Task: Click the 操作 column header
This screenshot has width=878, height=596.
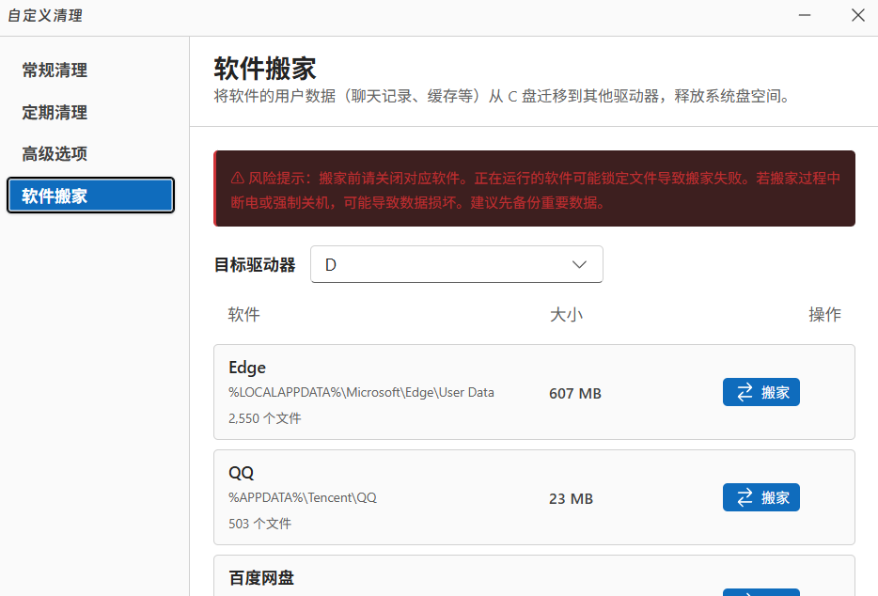Action: [x=824, y=314]
